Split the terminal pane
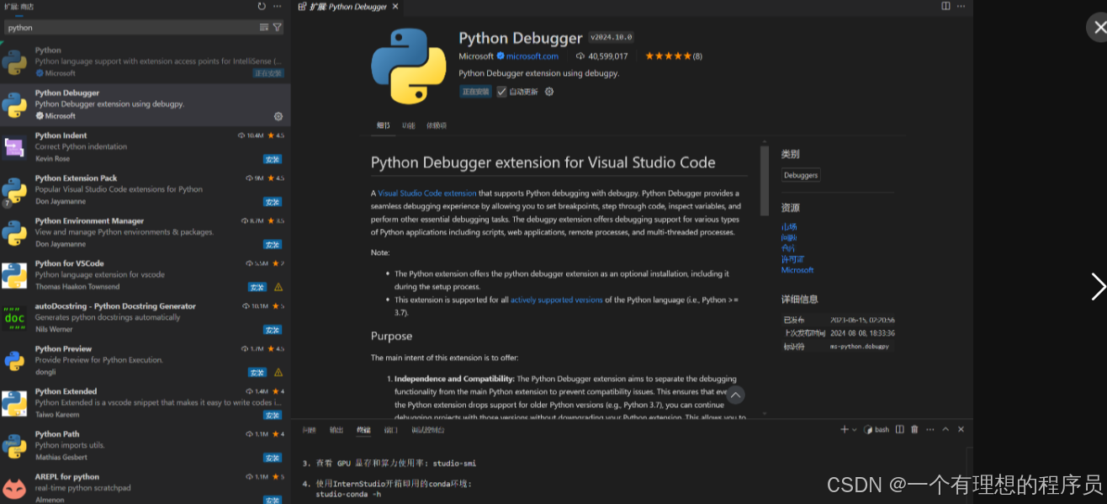Image resolution: width=1107 pixels, height=504 pixels. coord(900,429)
